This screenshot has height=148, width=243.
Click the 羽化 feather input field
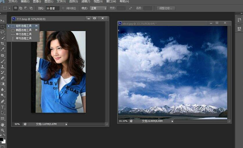[x=52, y=8]
